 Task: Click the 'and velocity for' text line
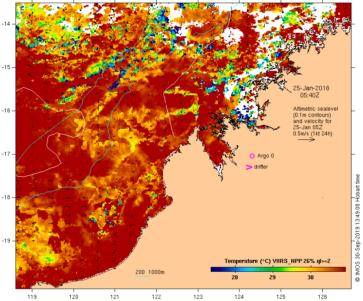tap(312, 121)
